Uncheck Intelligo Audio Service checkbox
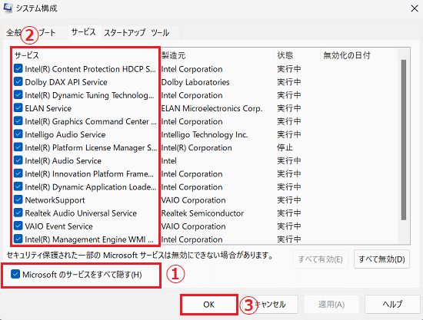This screenshot has height=320, width=423. point(18,134)
